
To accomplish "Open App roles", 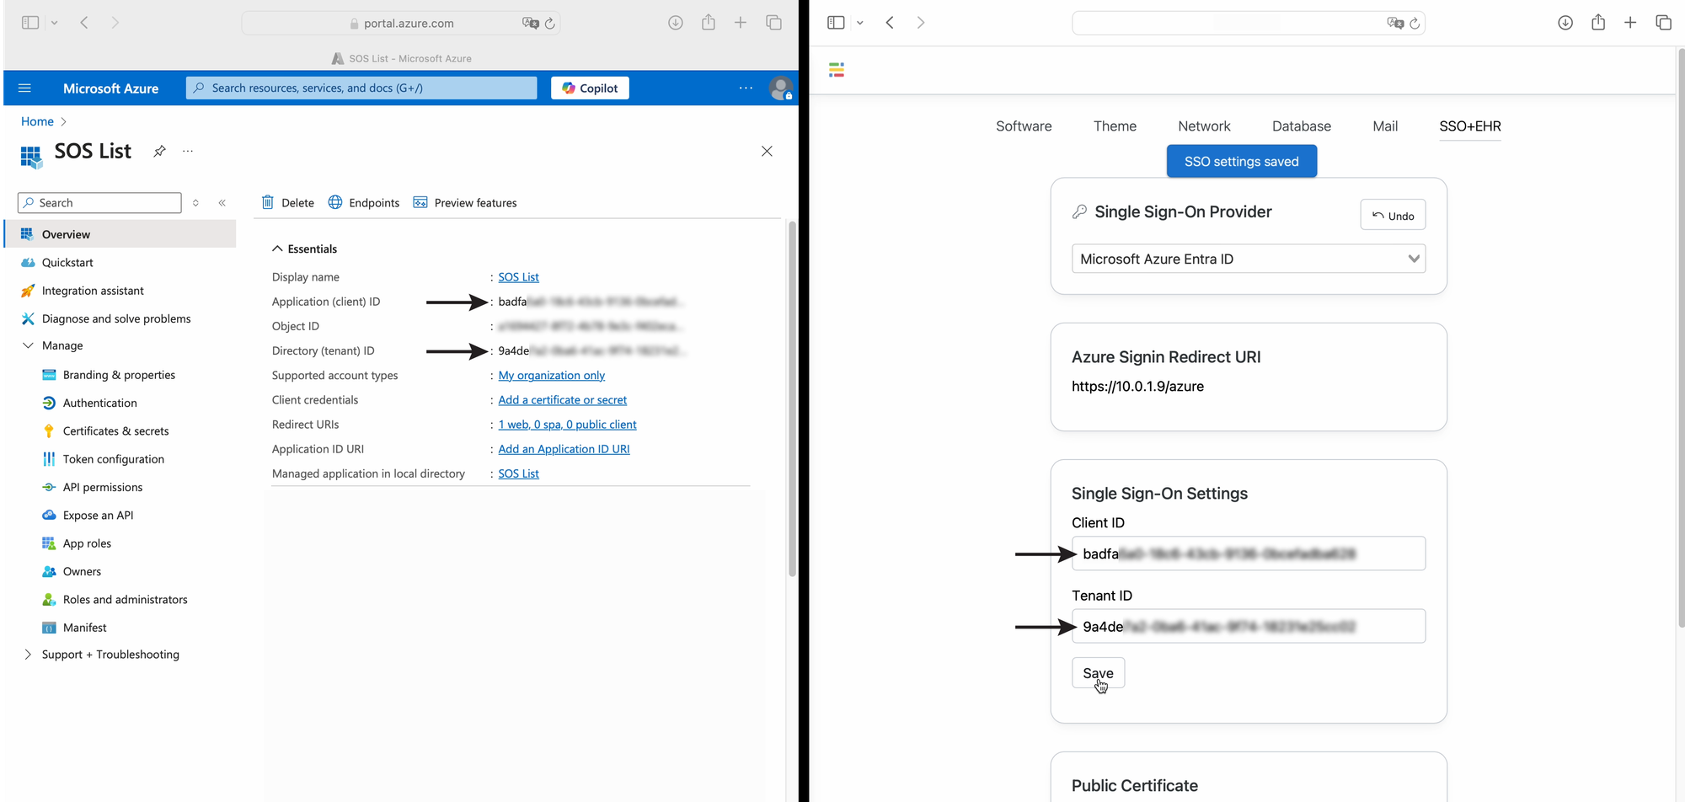I will tap(87, 543).
